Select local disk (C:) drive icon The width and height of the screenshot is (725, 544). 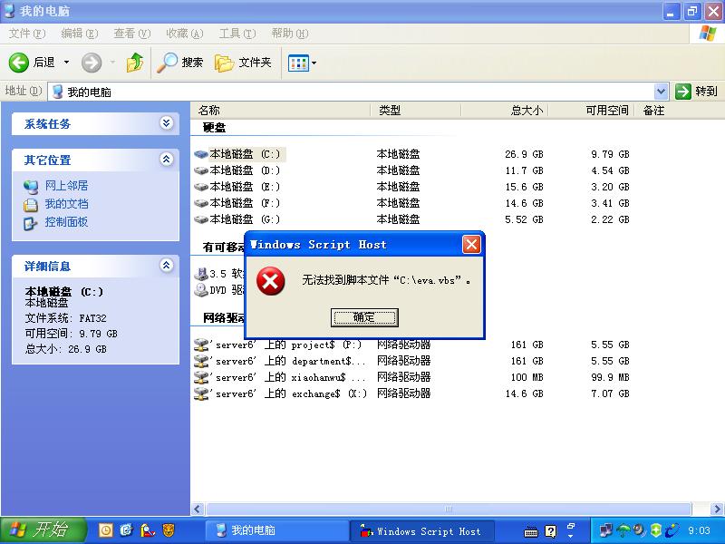coord(201,154)
